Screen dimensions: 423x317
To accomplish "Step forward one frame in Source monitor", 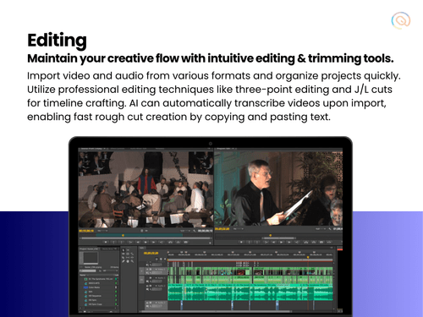I will tap(153, 242).
